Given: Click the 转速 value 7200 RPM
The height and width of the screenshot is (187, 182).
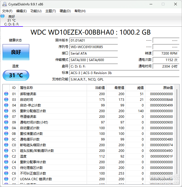Looking at the screenshot, I should coord(166,53).
